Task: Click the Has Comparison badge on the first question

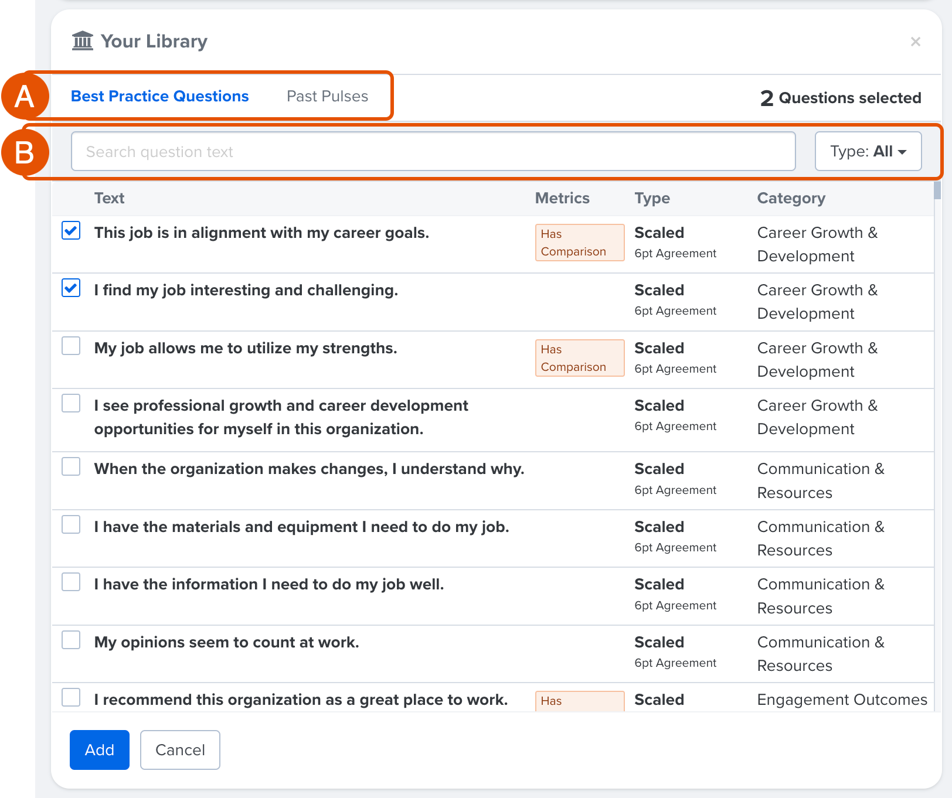Action: [579, 242]
